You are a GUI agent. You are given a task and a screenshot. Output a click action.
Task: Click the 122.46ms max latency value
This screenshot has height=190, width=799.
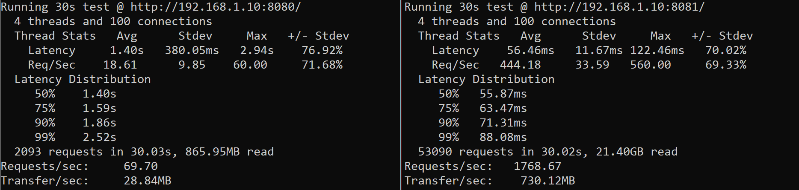pos(657,51)
